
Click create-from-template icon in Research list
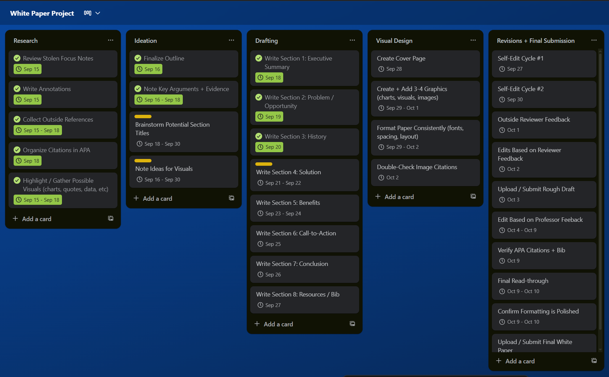[110, 218]
